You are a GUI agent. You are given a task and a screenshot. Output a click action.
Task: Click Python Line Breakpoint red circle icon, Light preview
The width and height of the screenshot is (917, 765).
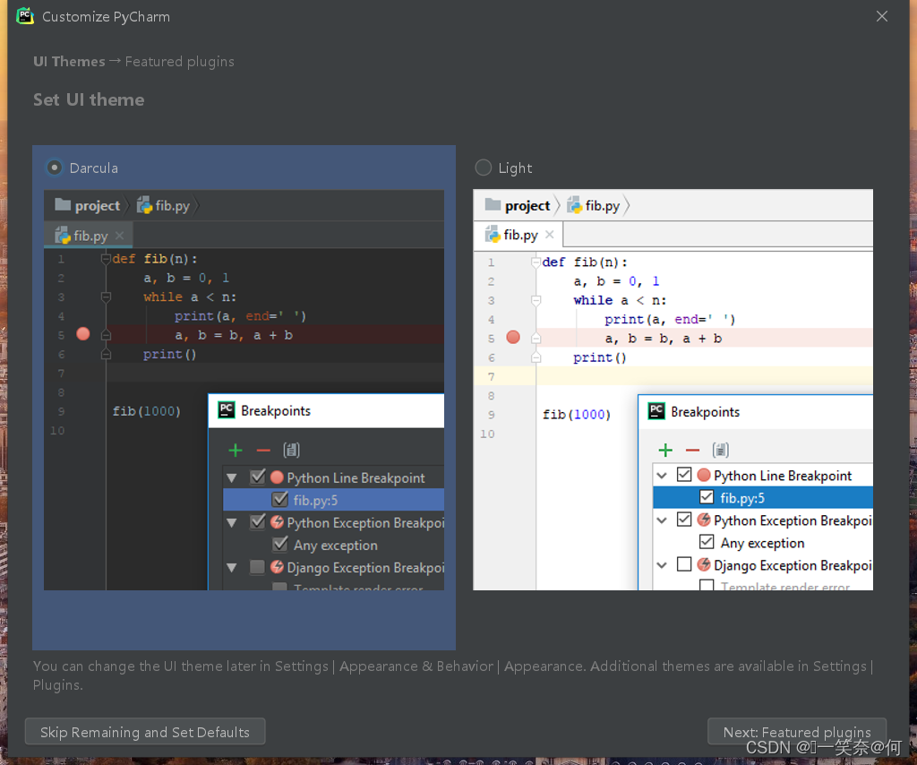tap(704, 475)
